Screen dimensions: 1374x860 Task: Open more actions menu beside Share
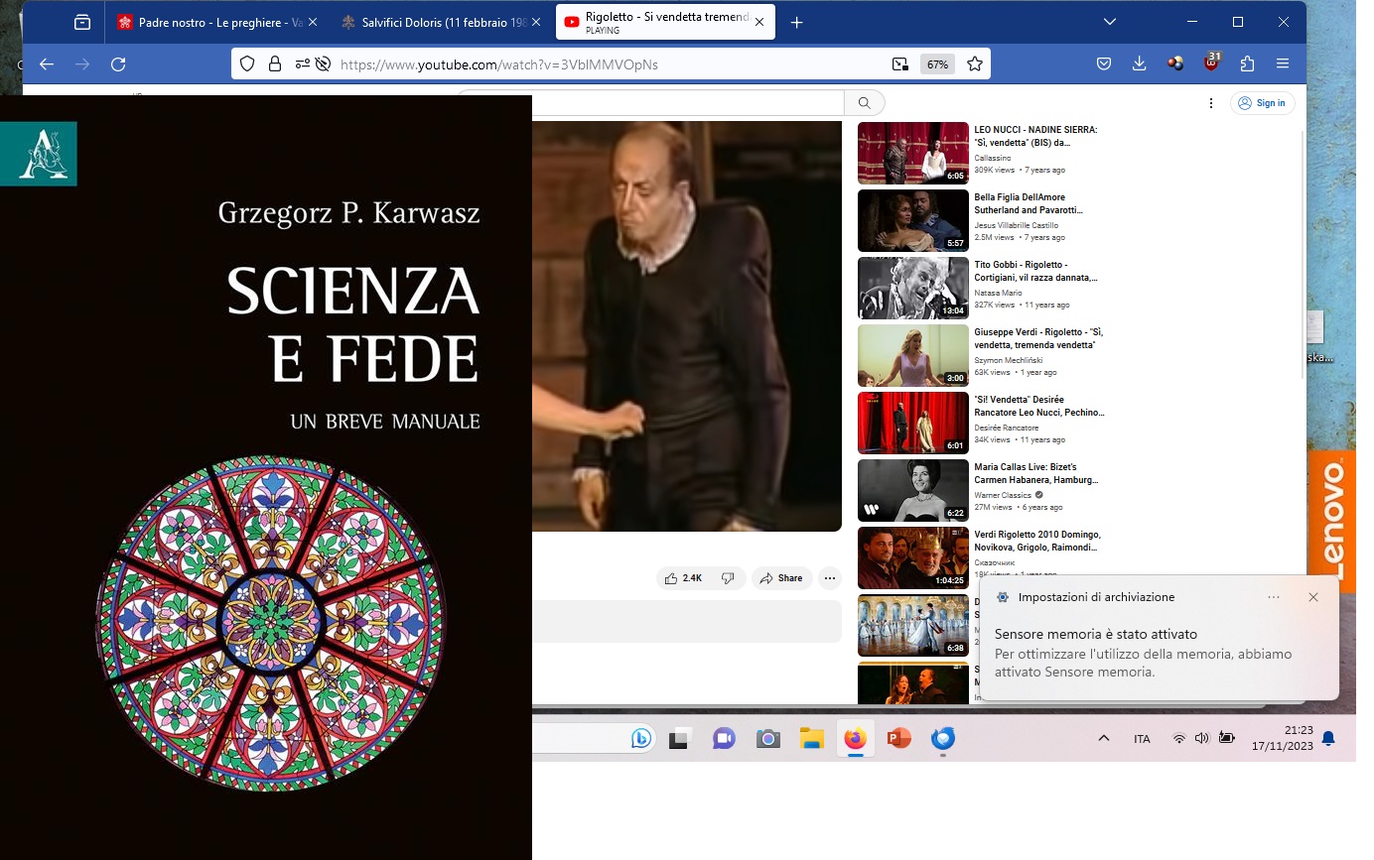830,578
